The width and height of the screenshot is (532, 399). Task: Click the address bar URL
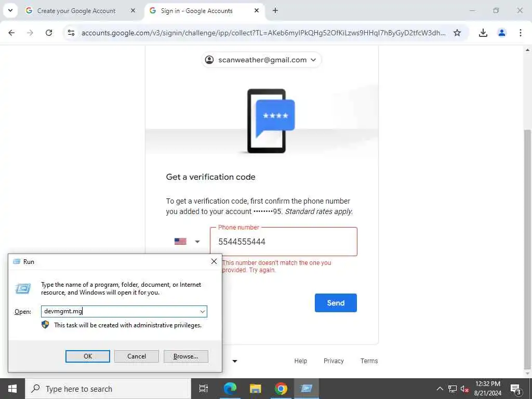tap(263, 33)
